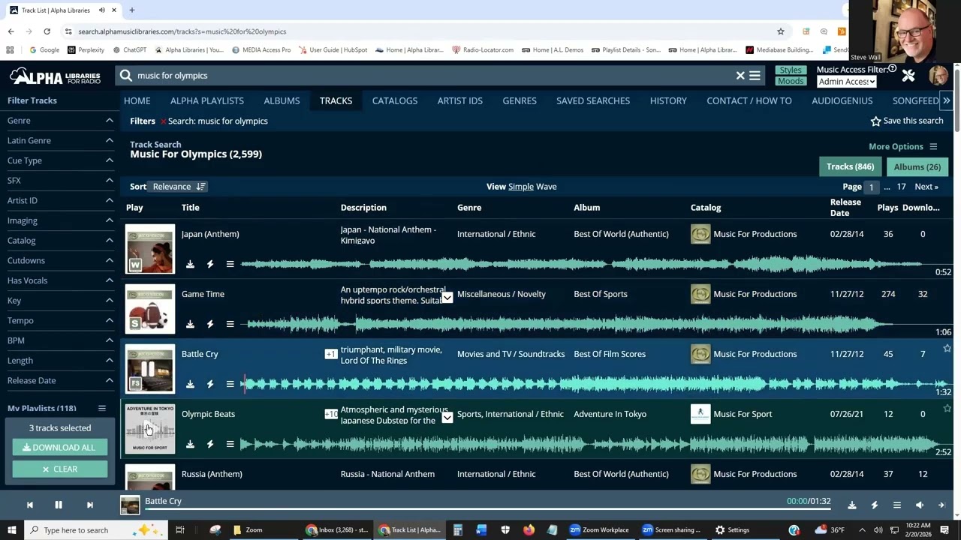Open the Alpha Playlists tab

[x=207, y=100]
